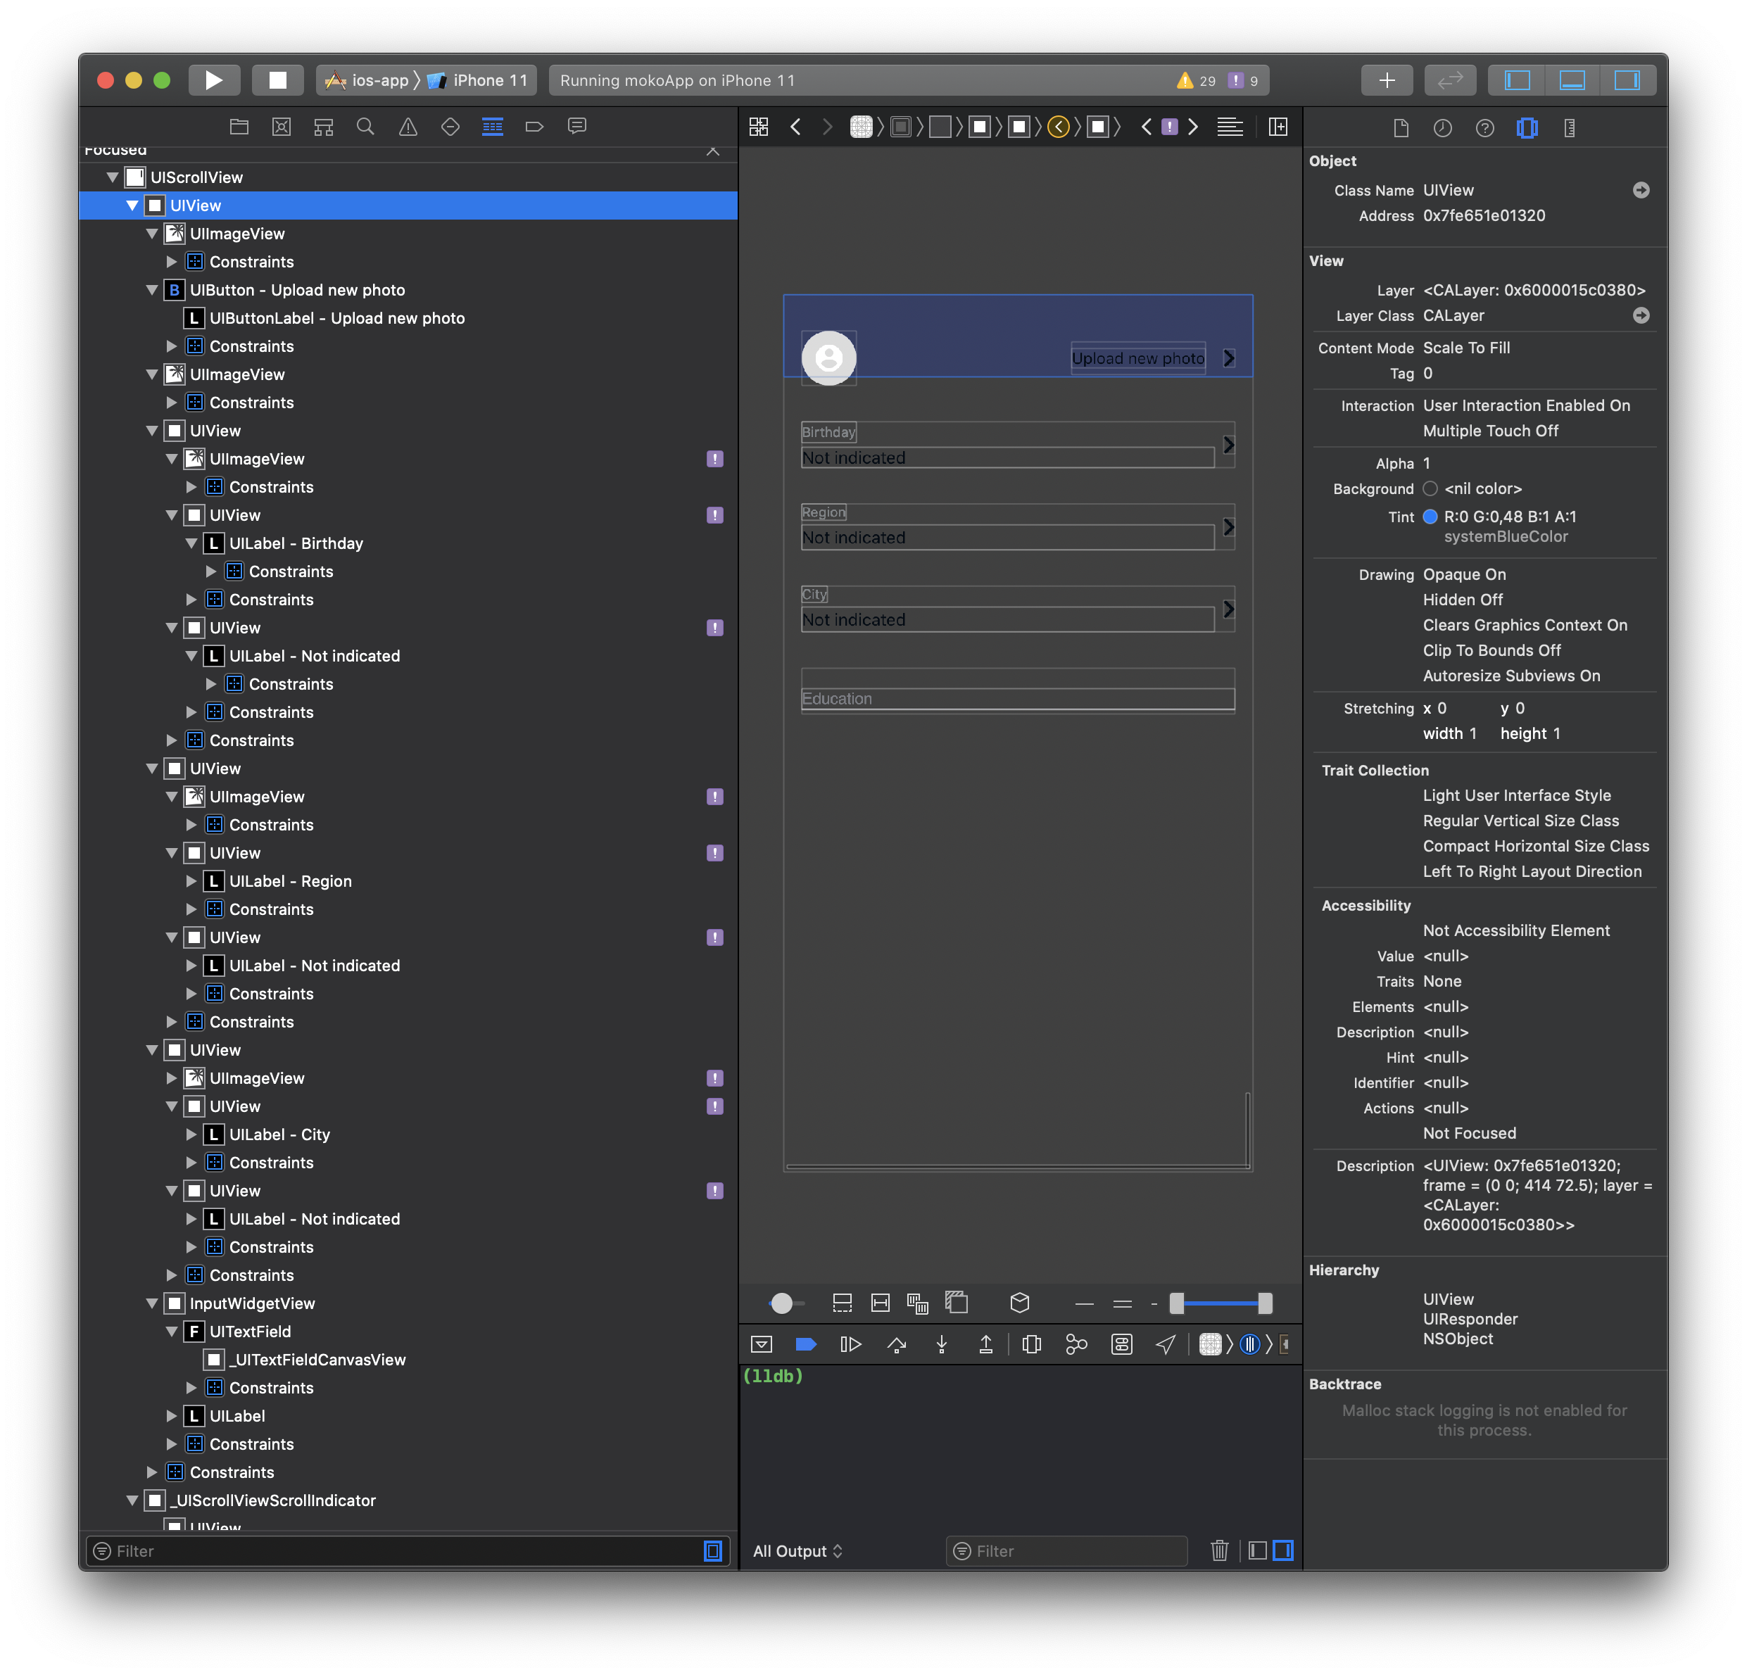Toggle the Show Clipped Content control
Image resolution: width=1747 pixels, height=1675 pixels.
point(841,1303)
